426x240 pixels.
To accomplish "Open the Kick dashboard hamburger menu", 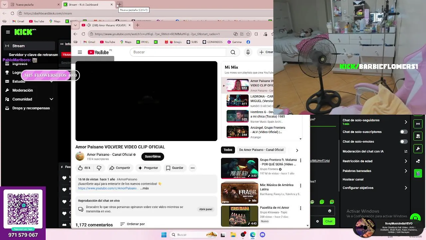I will tap(8, 32).
